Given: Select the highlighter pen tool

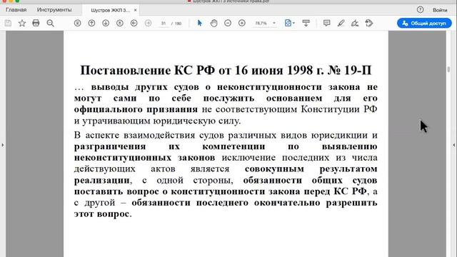Looking at the screenshot, I should [x=341, y=23].
